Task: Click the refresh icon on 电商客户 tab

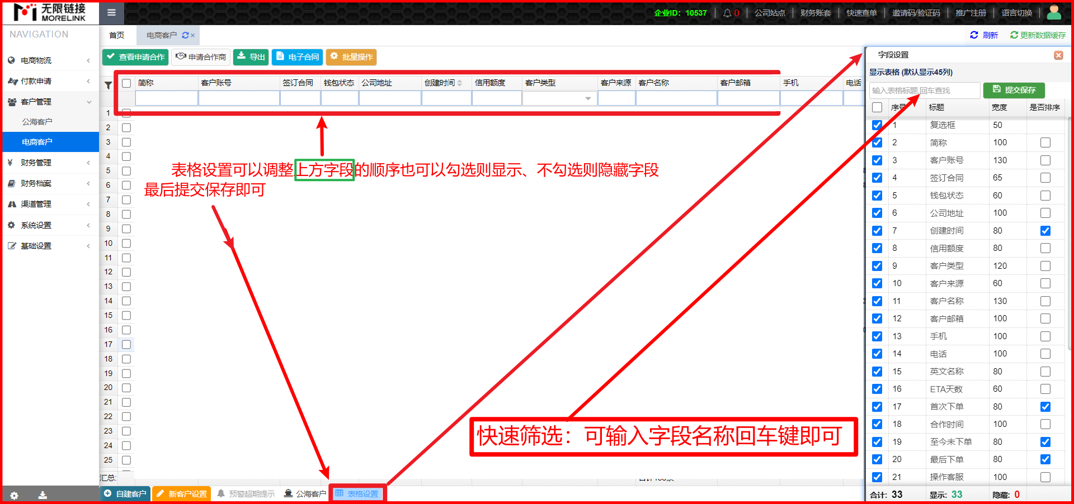Action: (x=185, y=35)
